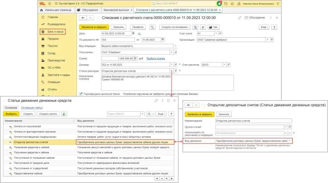Click the Дт/Кт postings icon

click(x=152, y=27)
